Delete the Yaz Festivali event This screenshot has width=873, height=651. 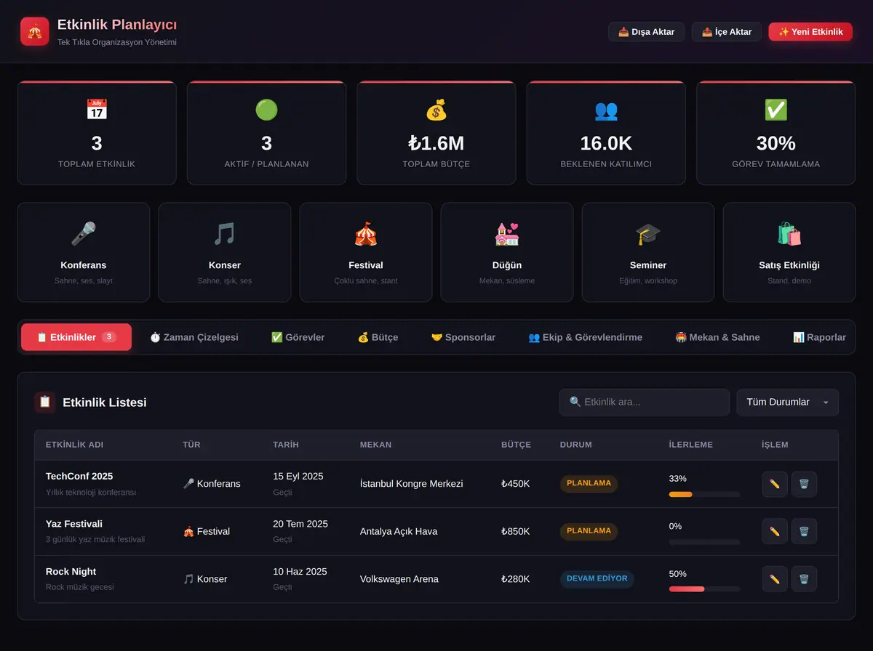pyautogui.click(x=804, y=531)
